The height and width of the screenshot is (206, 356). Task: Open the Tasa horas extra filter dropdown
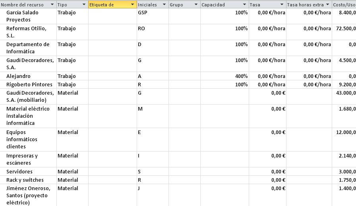pos(327,5)
